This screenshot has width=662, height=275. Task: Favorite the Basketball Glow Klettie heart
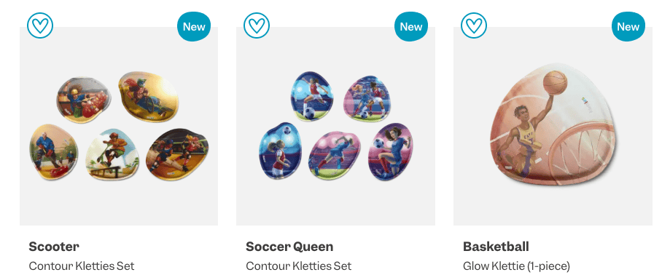tap(474, 25)
